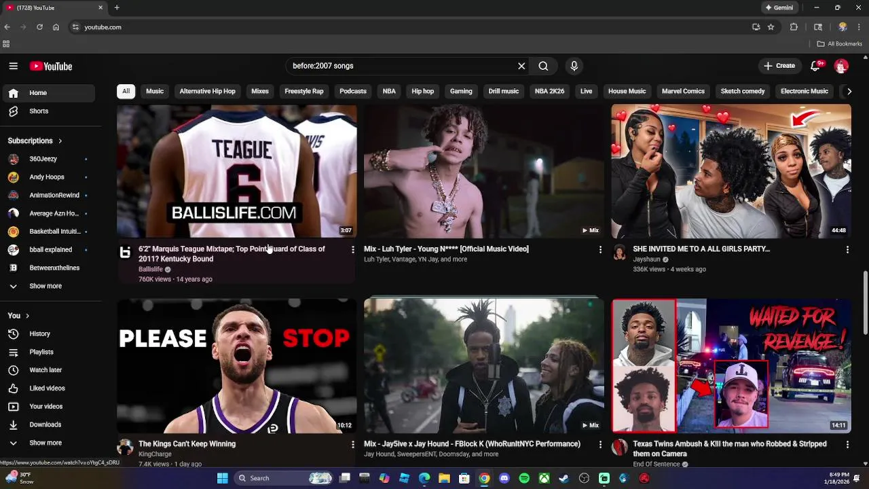
Task: Open All Girls Party video thumbnail
Action: (x=731, y=170)
